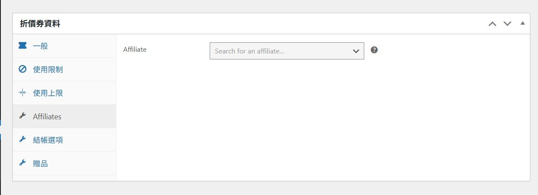Go to the Affiliates tab
538x195 pixels.
(47, 116)
